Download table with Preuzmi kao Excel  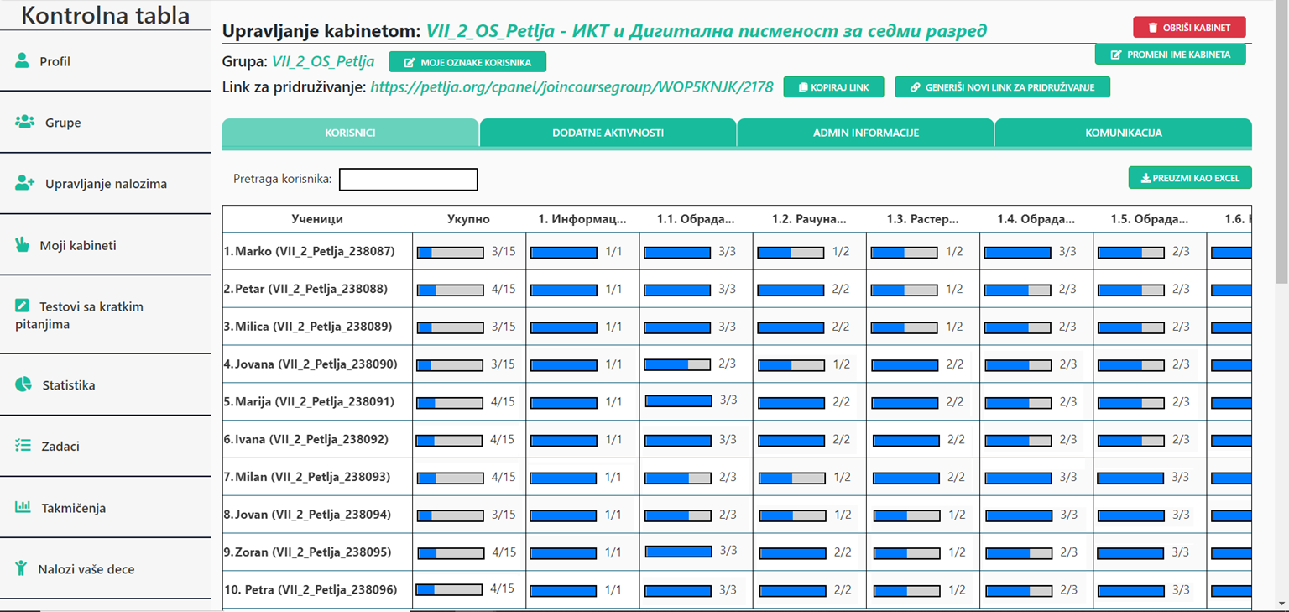(x=1190, y=178)
